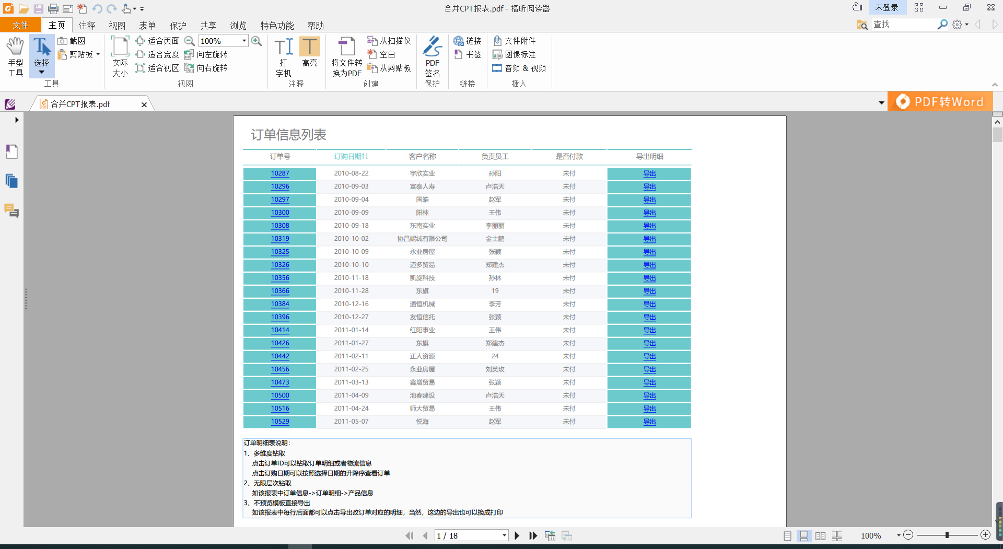Screen dimensions: 1003x549
Task: Rotate the page left
Action: point(206,54)
